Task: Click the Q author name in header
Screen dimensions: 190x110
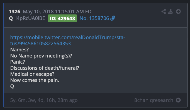Action: click(x=11, y=18)
